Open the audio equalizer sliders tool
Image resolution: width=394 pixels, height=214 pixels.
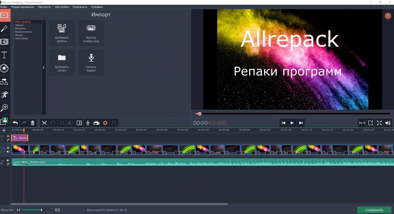pos(114,123)
